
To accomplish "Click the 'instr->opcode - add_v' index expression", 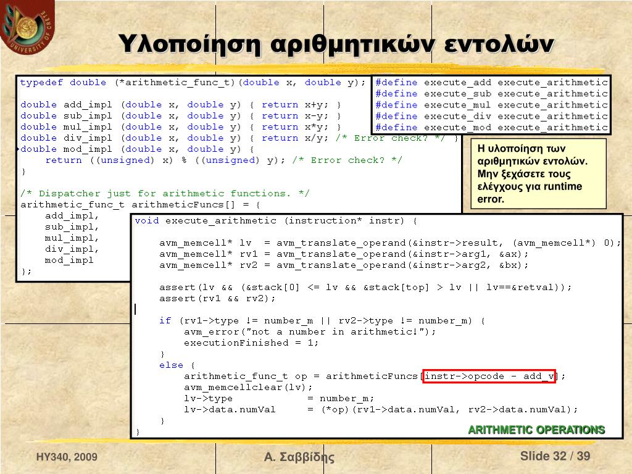I will tap(489, 376).
